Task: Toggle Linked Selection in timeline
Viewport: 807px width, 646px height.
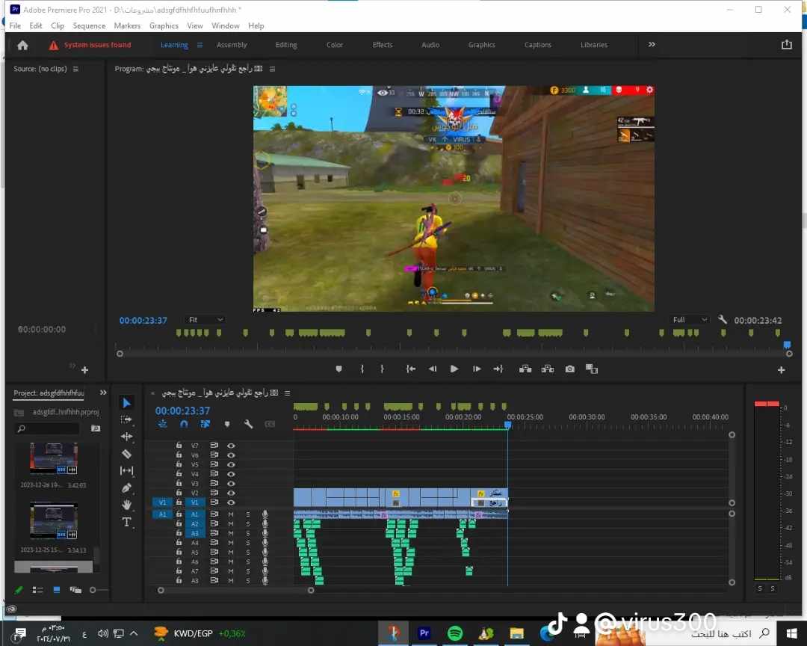Action: pos(205,424)
